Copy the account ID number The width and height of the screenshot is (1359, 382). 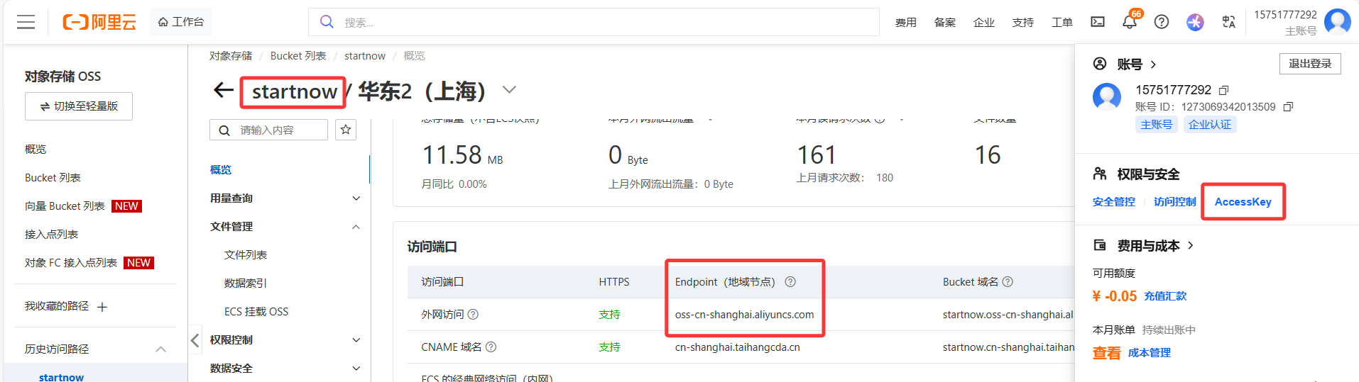point(1288,107)
